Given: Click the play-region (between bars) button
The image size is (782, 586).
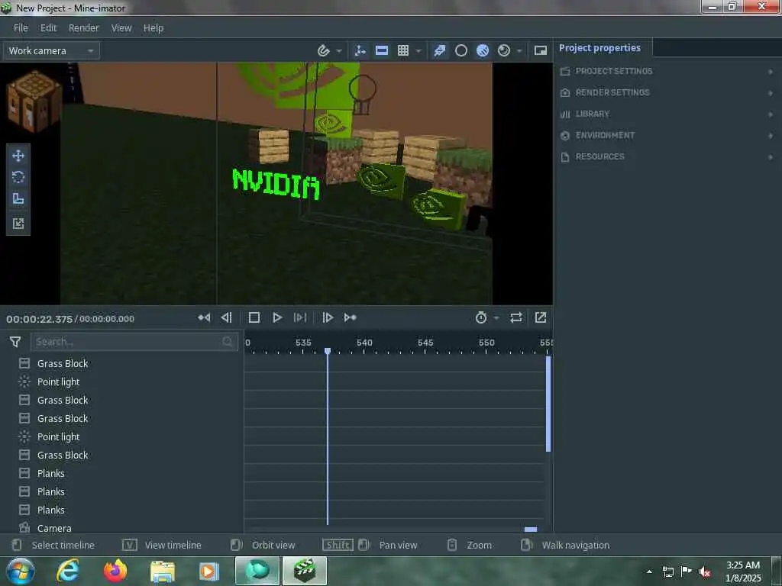Looking at the screenshot, I should [x=300, y=317].
